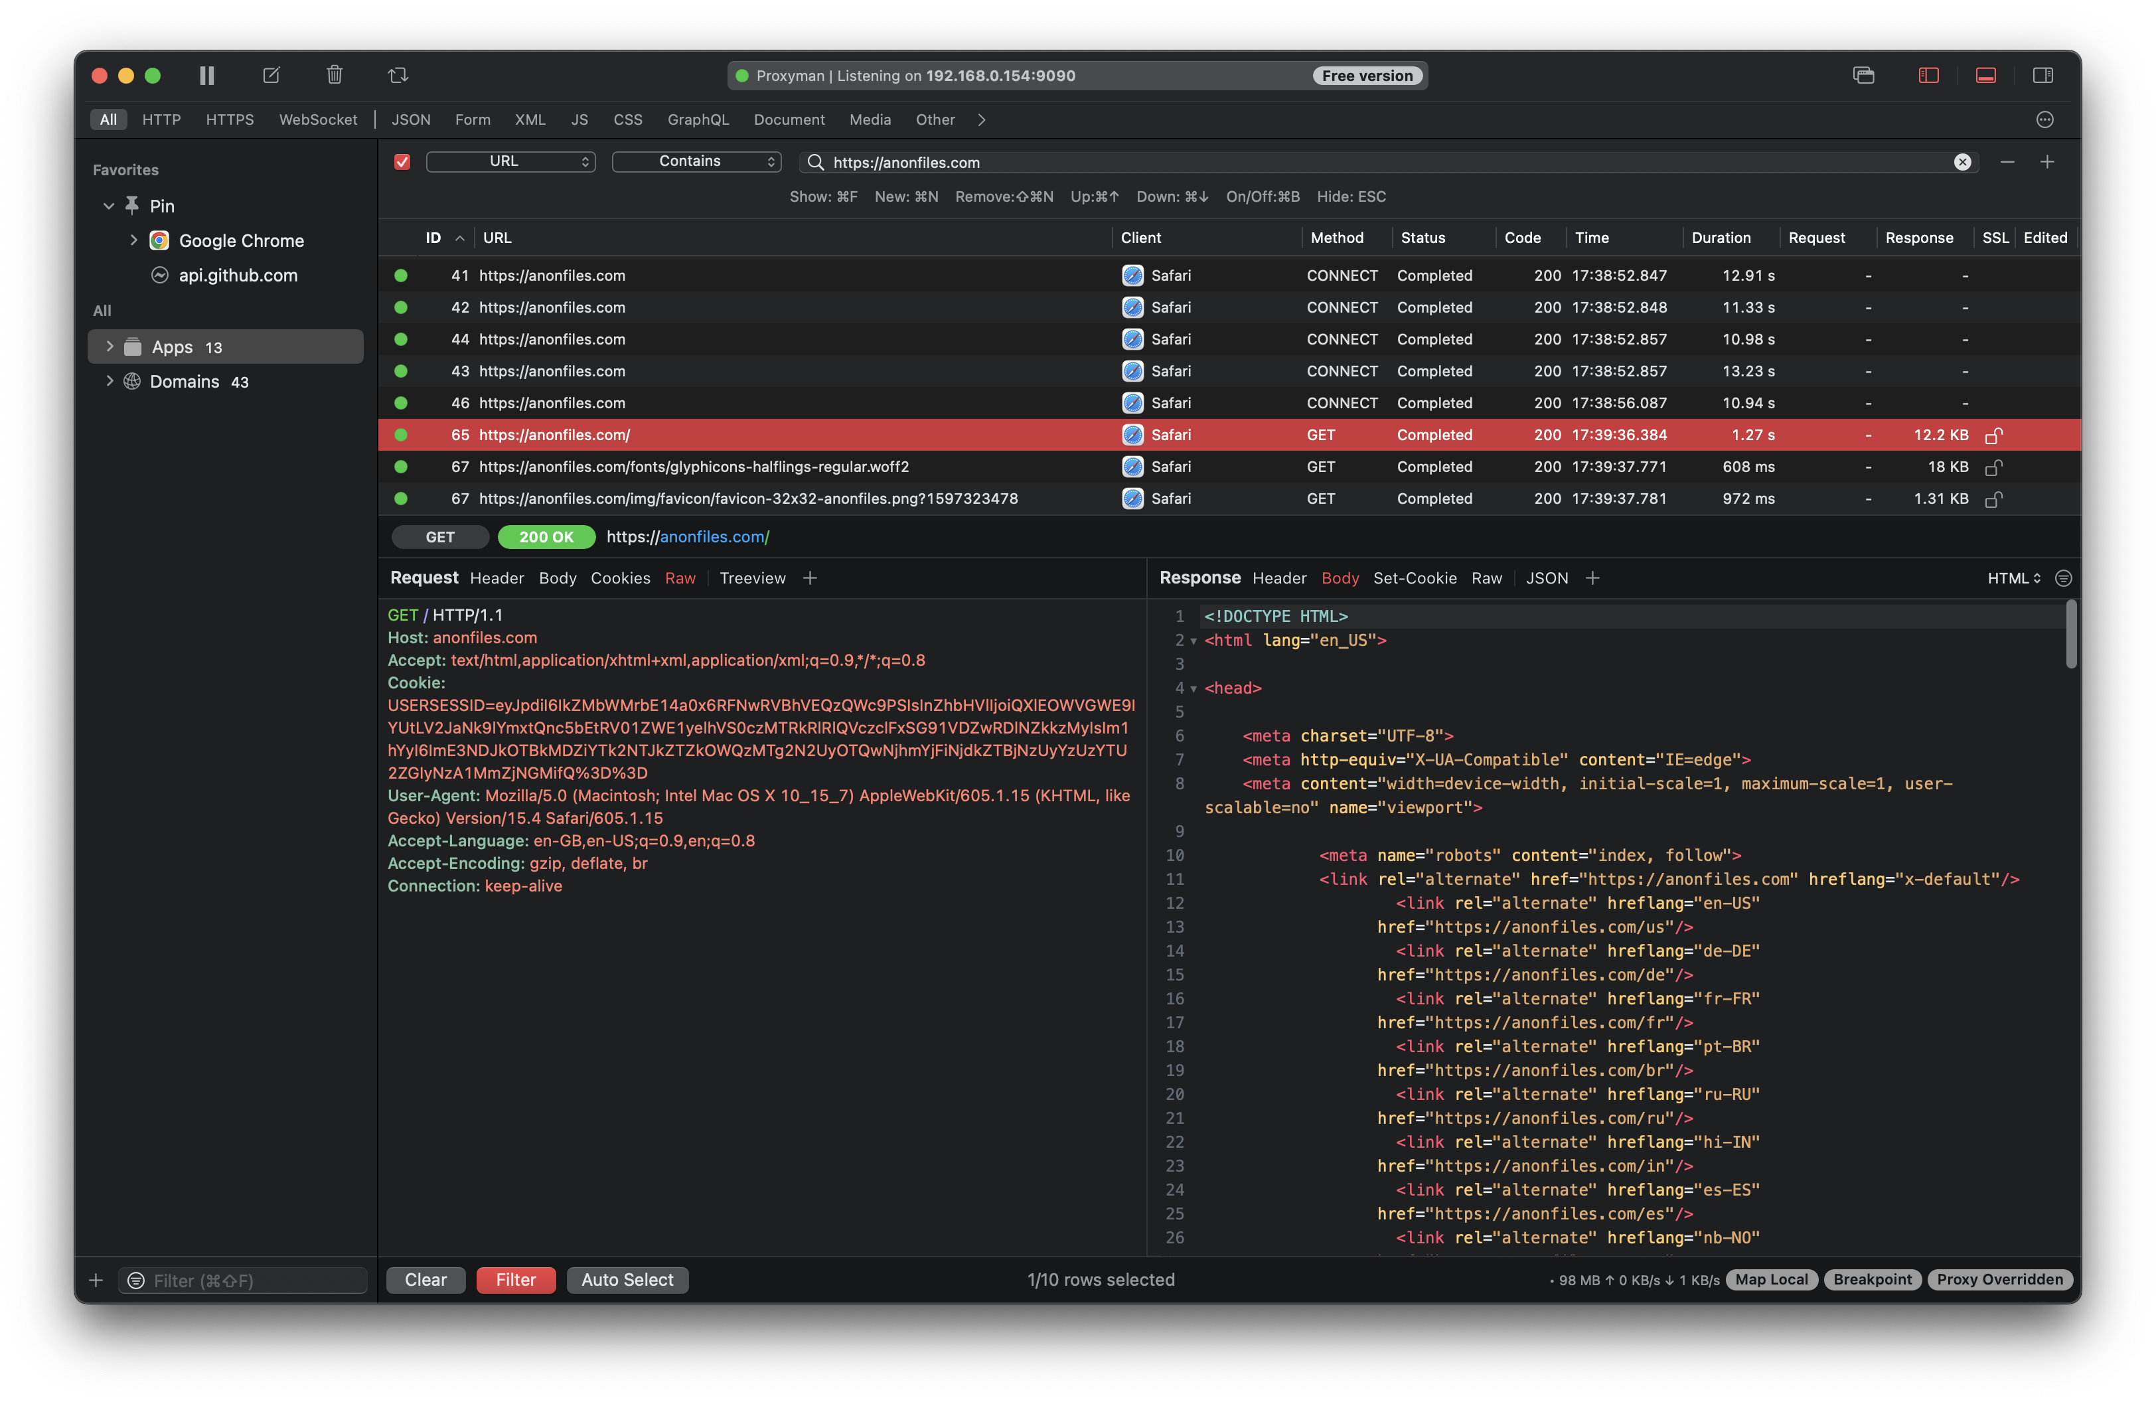Toggle the right panel layout icon
2156x1402 pixels.
[2042, 75]
